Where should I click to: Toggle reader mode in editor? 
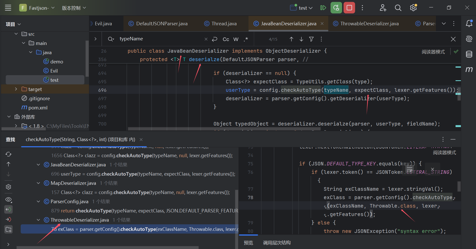click(x=433, y=52)
